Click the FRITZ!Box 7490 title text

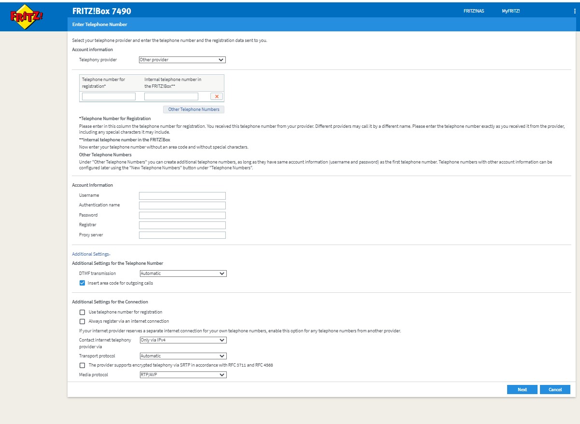(x=101, y=11)
